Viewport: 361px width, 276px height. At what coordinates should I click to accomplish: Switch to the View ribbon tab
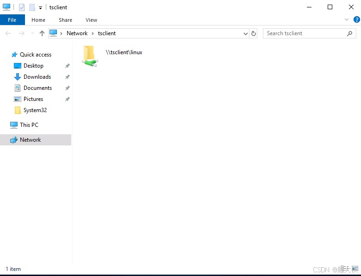[91, 20]
